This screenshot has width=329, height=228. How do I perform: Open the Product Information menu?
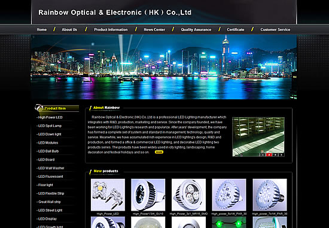point(111,29)
